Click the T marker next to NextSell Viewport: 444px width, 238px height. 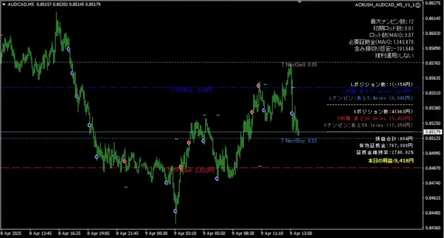pos(282,65)
